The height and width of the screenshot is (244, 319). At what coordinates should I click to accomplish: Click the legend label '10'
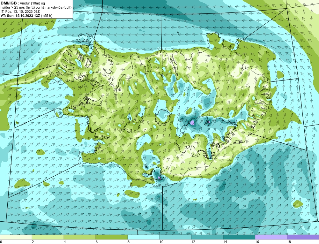(161, 242)
